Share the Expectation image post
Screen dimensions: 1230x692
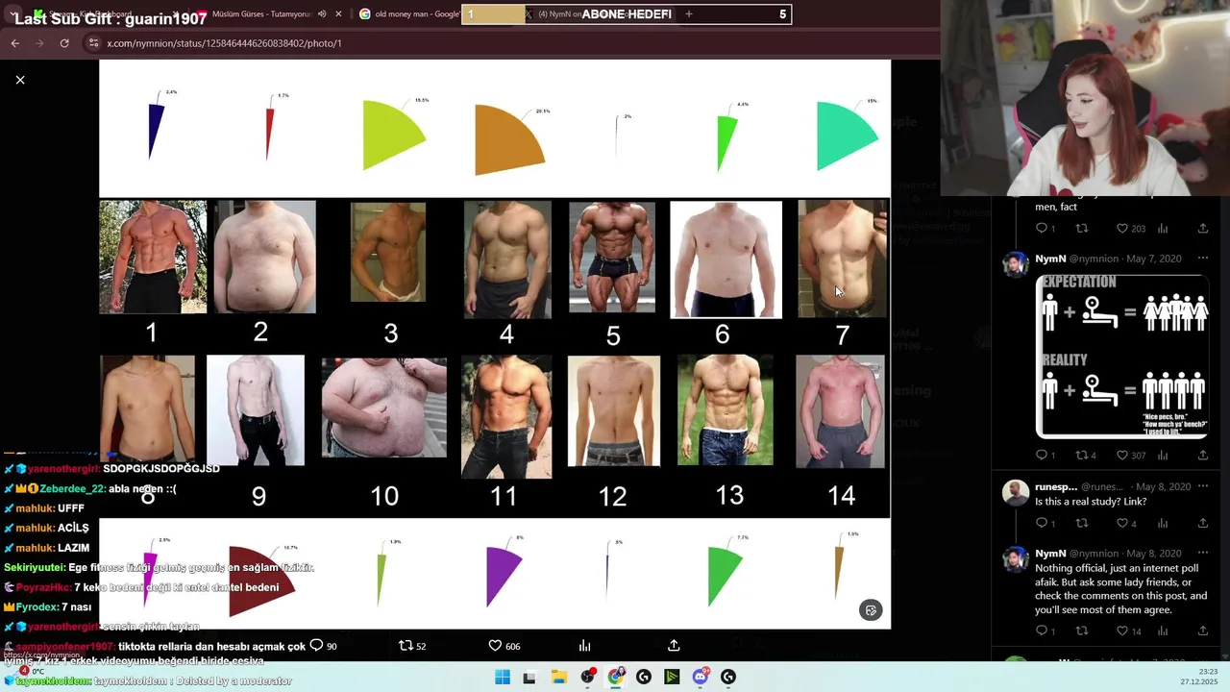pos(1203,456)
